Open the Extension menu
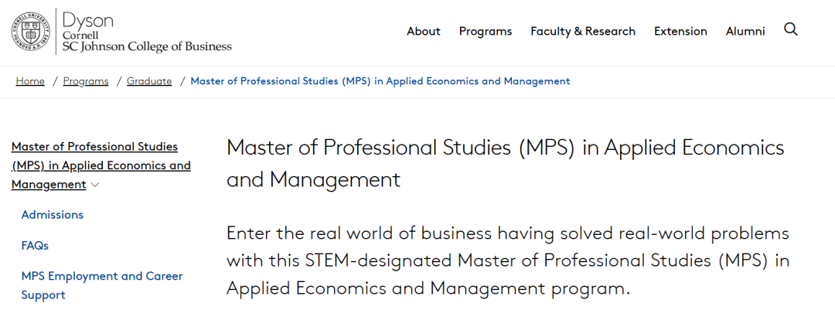The height and width of the screenshot is (313, 835). (x=680, y=32)
